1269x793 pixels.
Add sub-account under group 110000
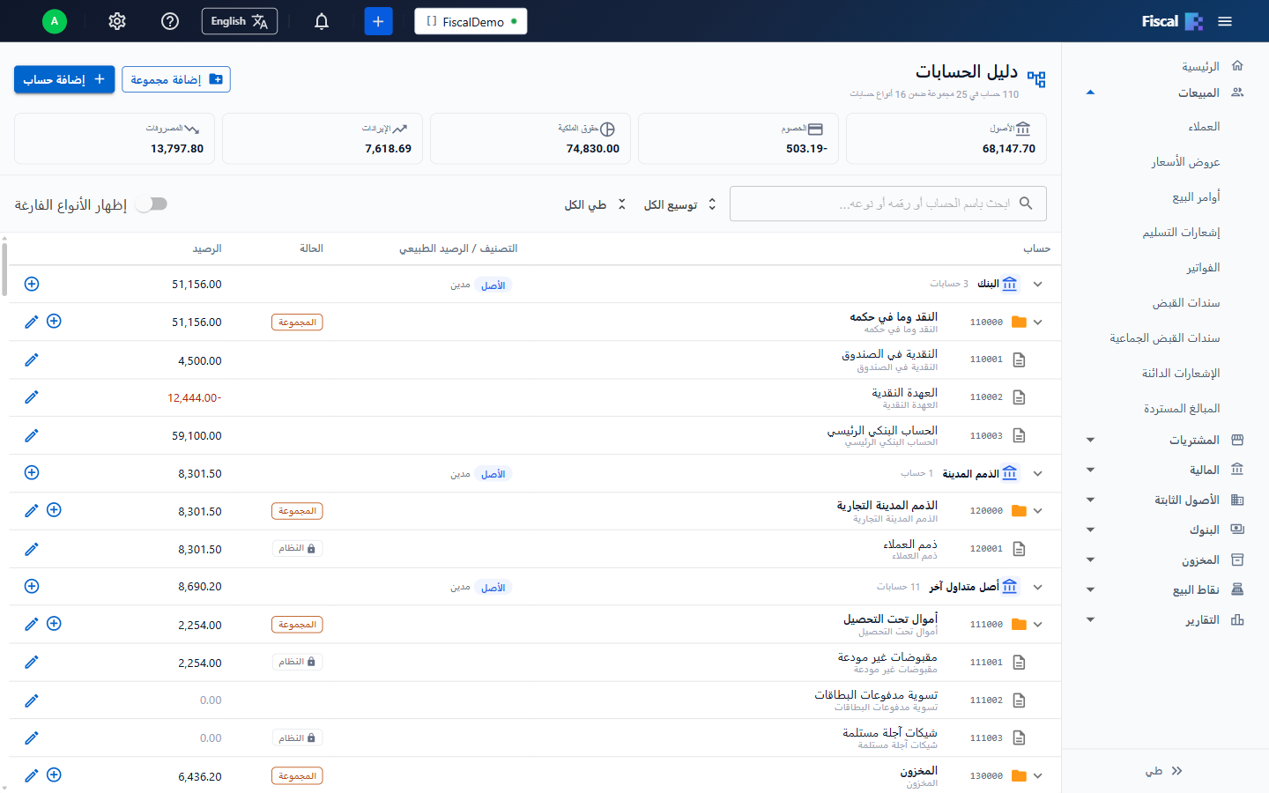coord(54,322)
